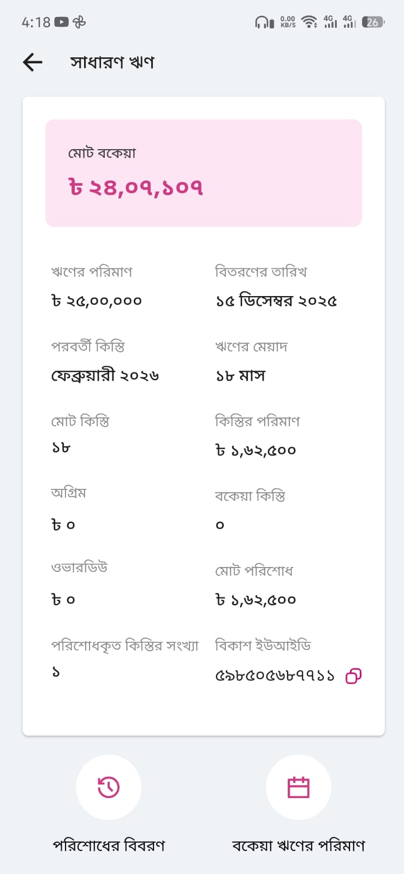Screen dimensions: 404x874
Task: Open payment history clock icon
Action: point(109,787)
